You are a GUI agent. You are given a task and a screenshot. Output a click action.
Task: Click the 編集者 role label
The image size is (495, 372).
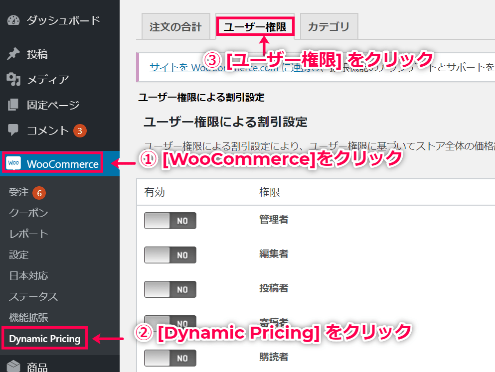(274, 254)
